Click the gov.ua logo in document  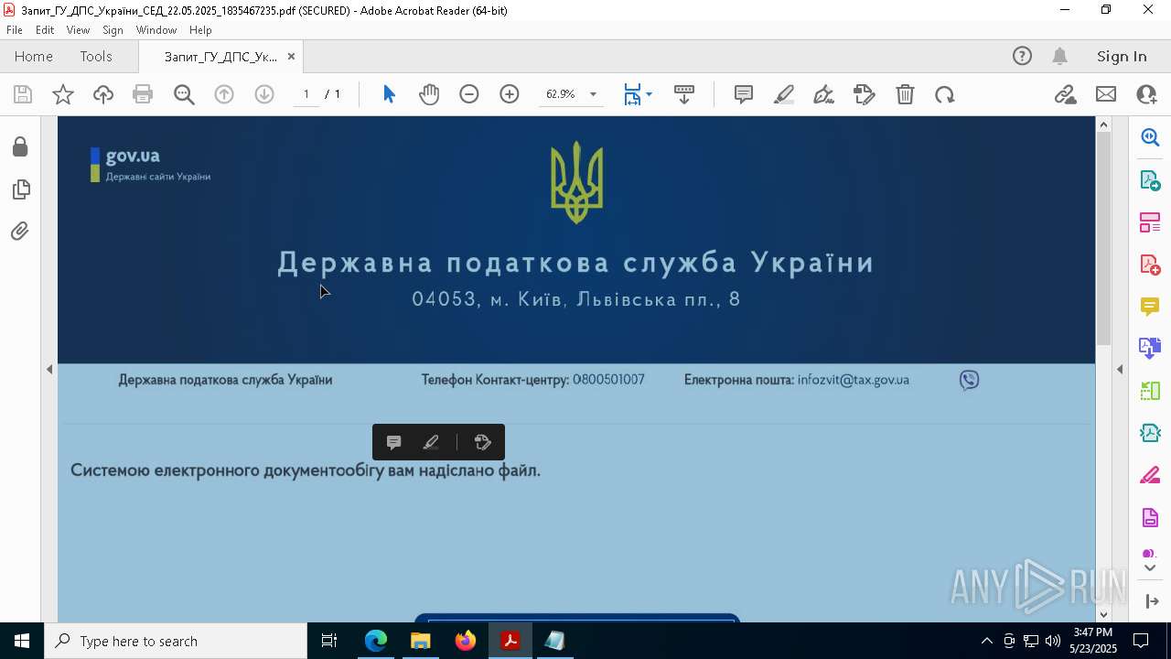click(151, 165)
